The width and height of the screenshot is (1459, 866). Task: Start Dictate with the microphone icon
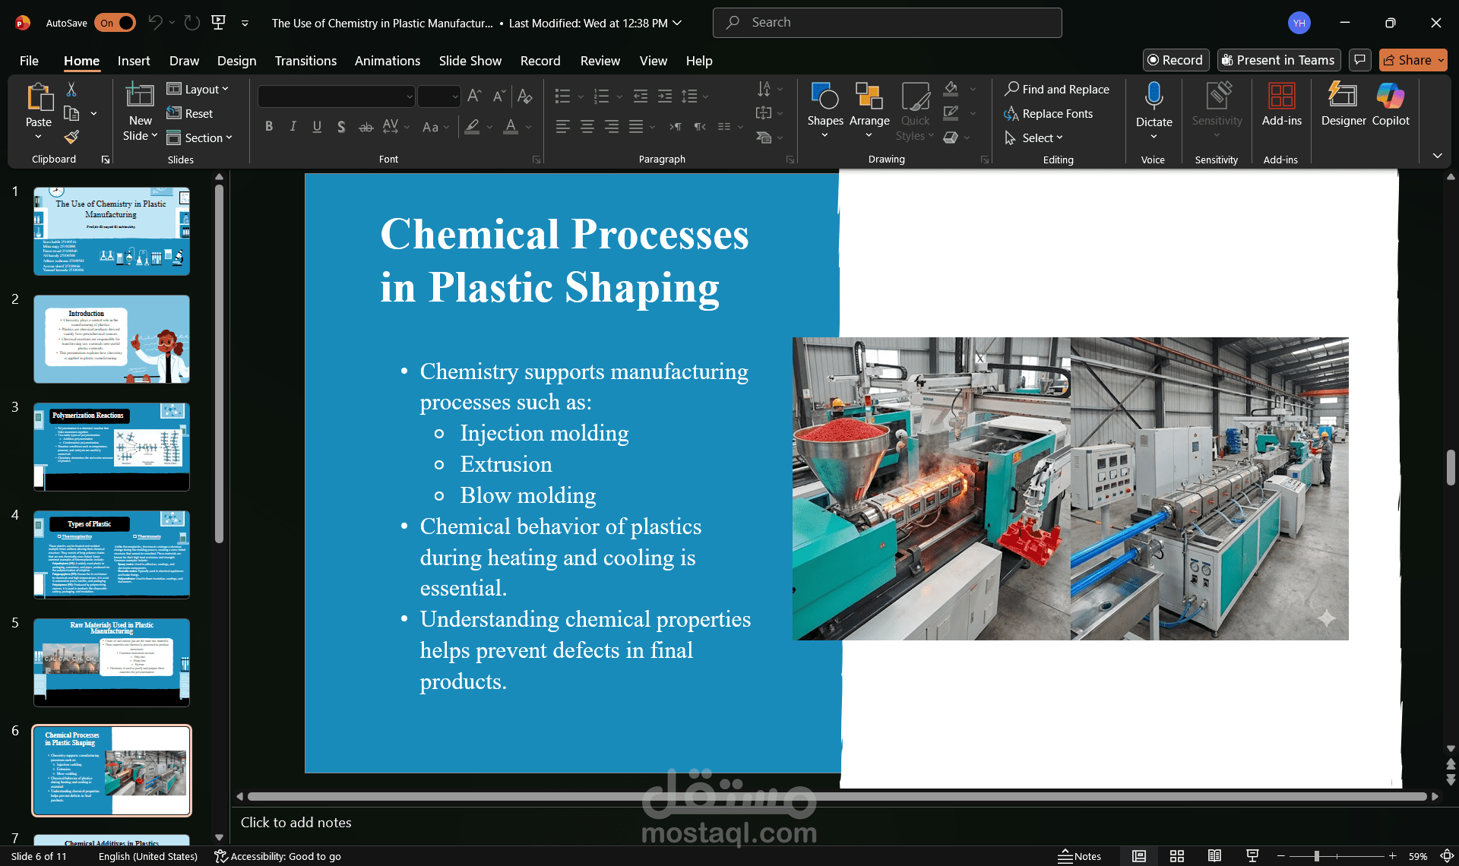[1154, 105]
